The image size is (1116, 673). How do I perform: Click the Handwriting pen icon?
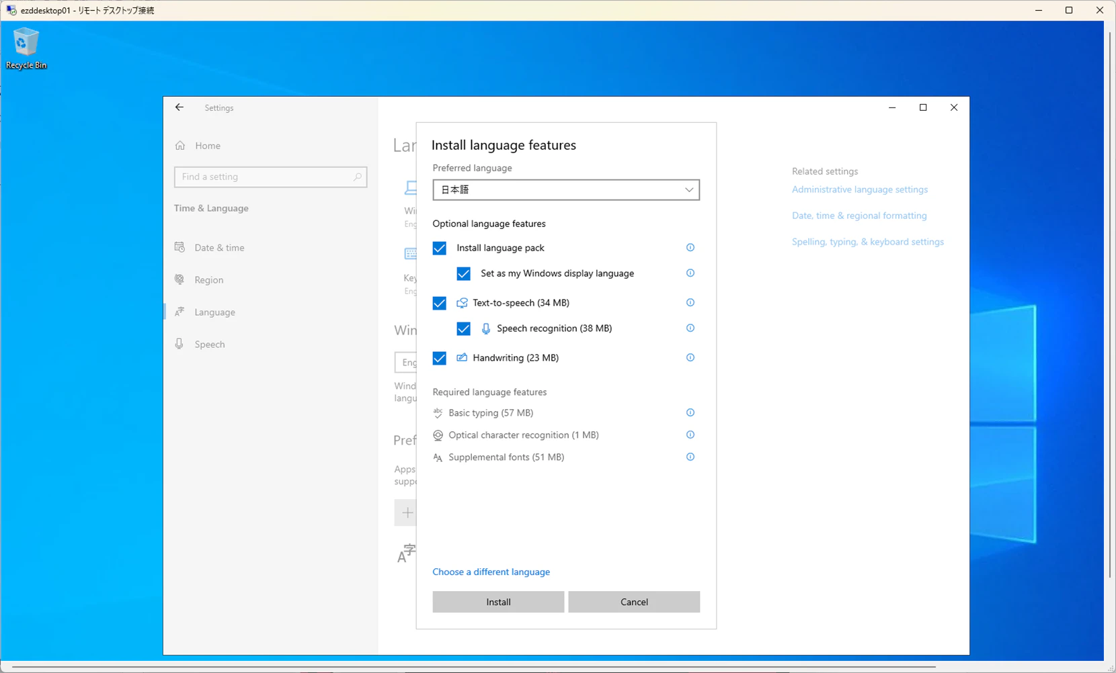pos(462,358)
